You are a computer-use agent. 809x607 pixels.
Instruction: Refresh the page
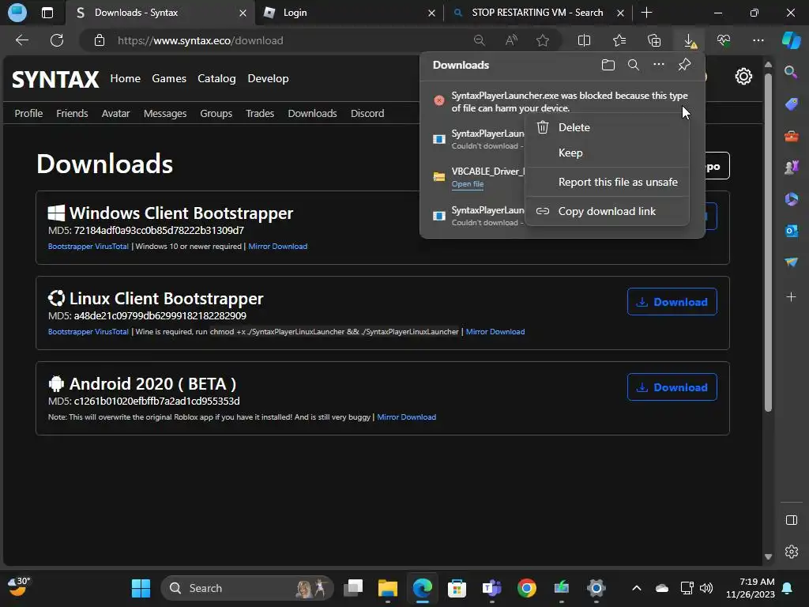[x=57, y=40]
